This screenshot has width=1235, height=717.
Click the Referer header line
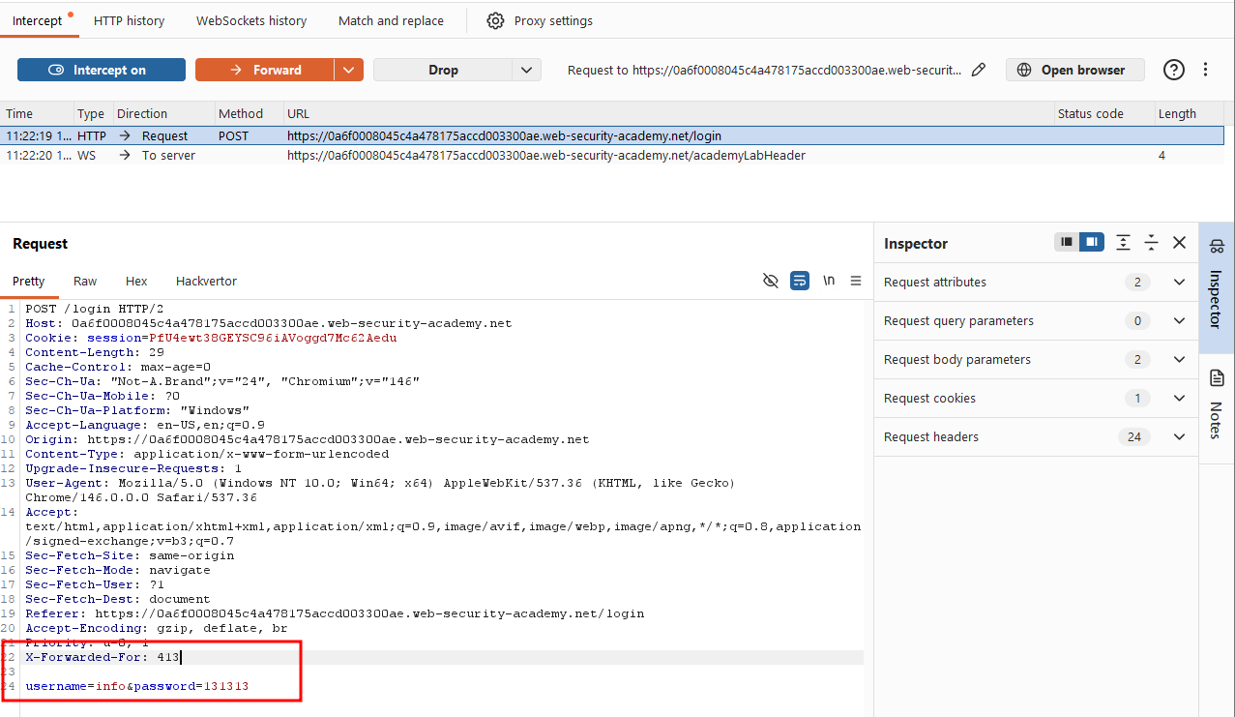click(335, 613)
